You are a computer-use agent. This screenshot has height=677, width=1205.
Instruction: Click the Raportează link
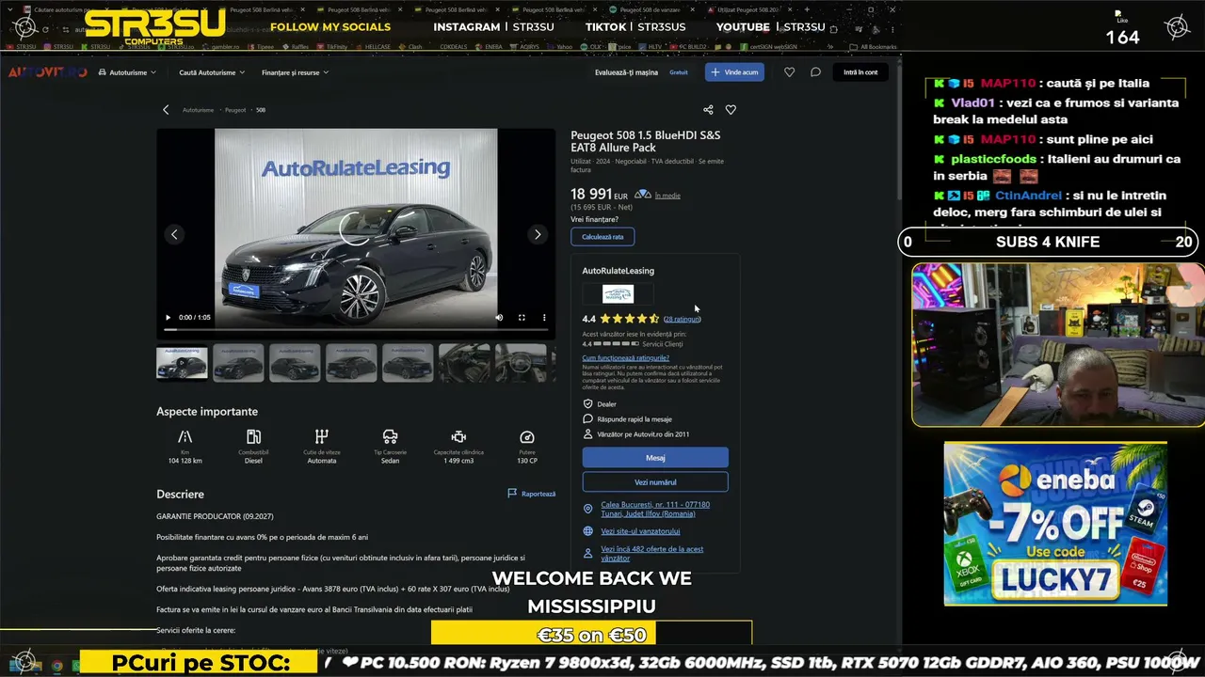pyautogui.click(x=538, y=494)
